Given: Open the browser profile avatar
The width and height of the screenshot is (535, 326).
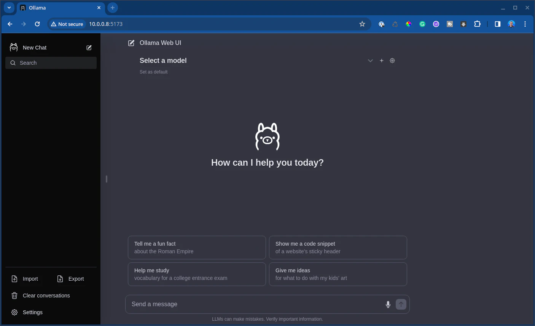Looking at the screenshot, I should click(x=511, y=24).
